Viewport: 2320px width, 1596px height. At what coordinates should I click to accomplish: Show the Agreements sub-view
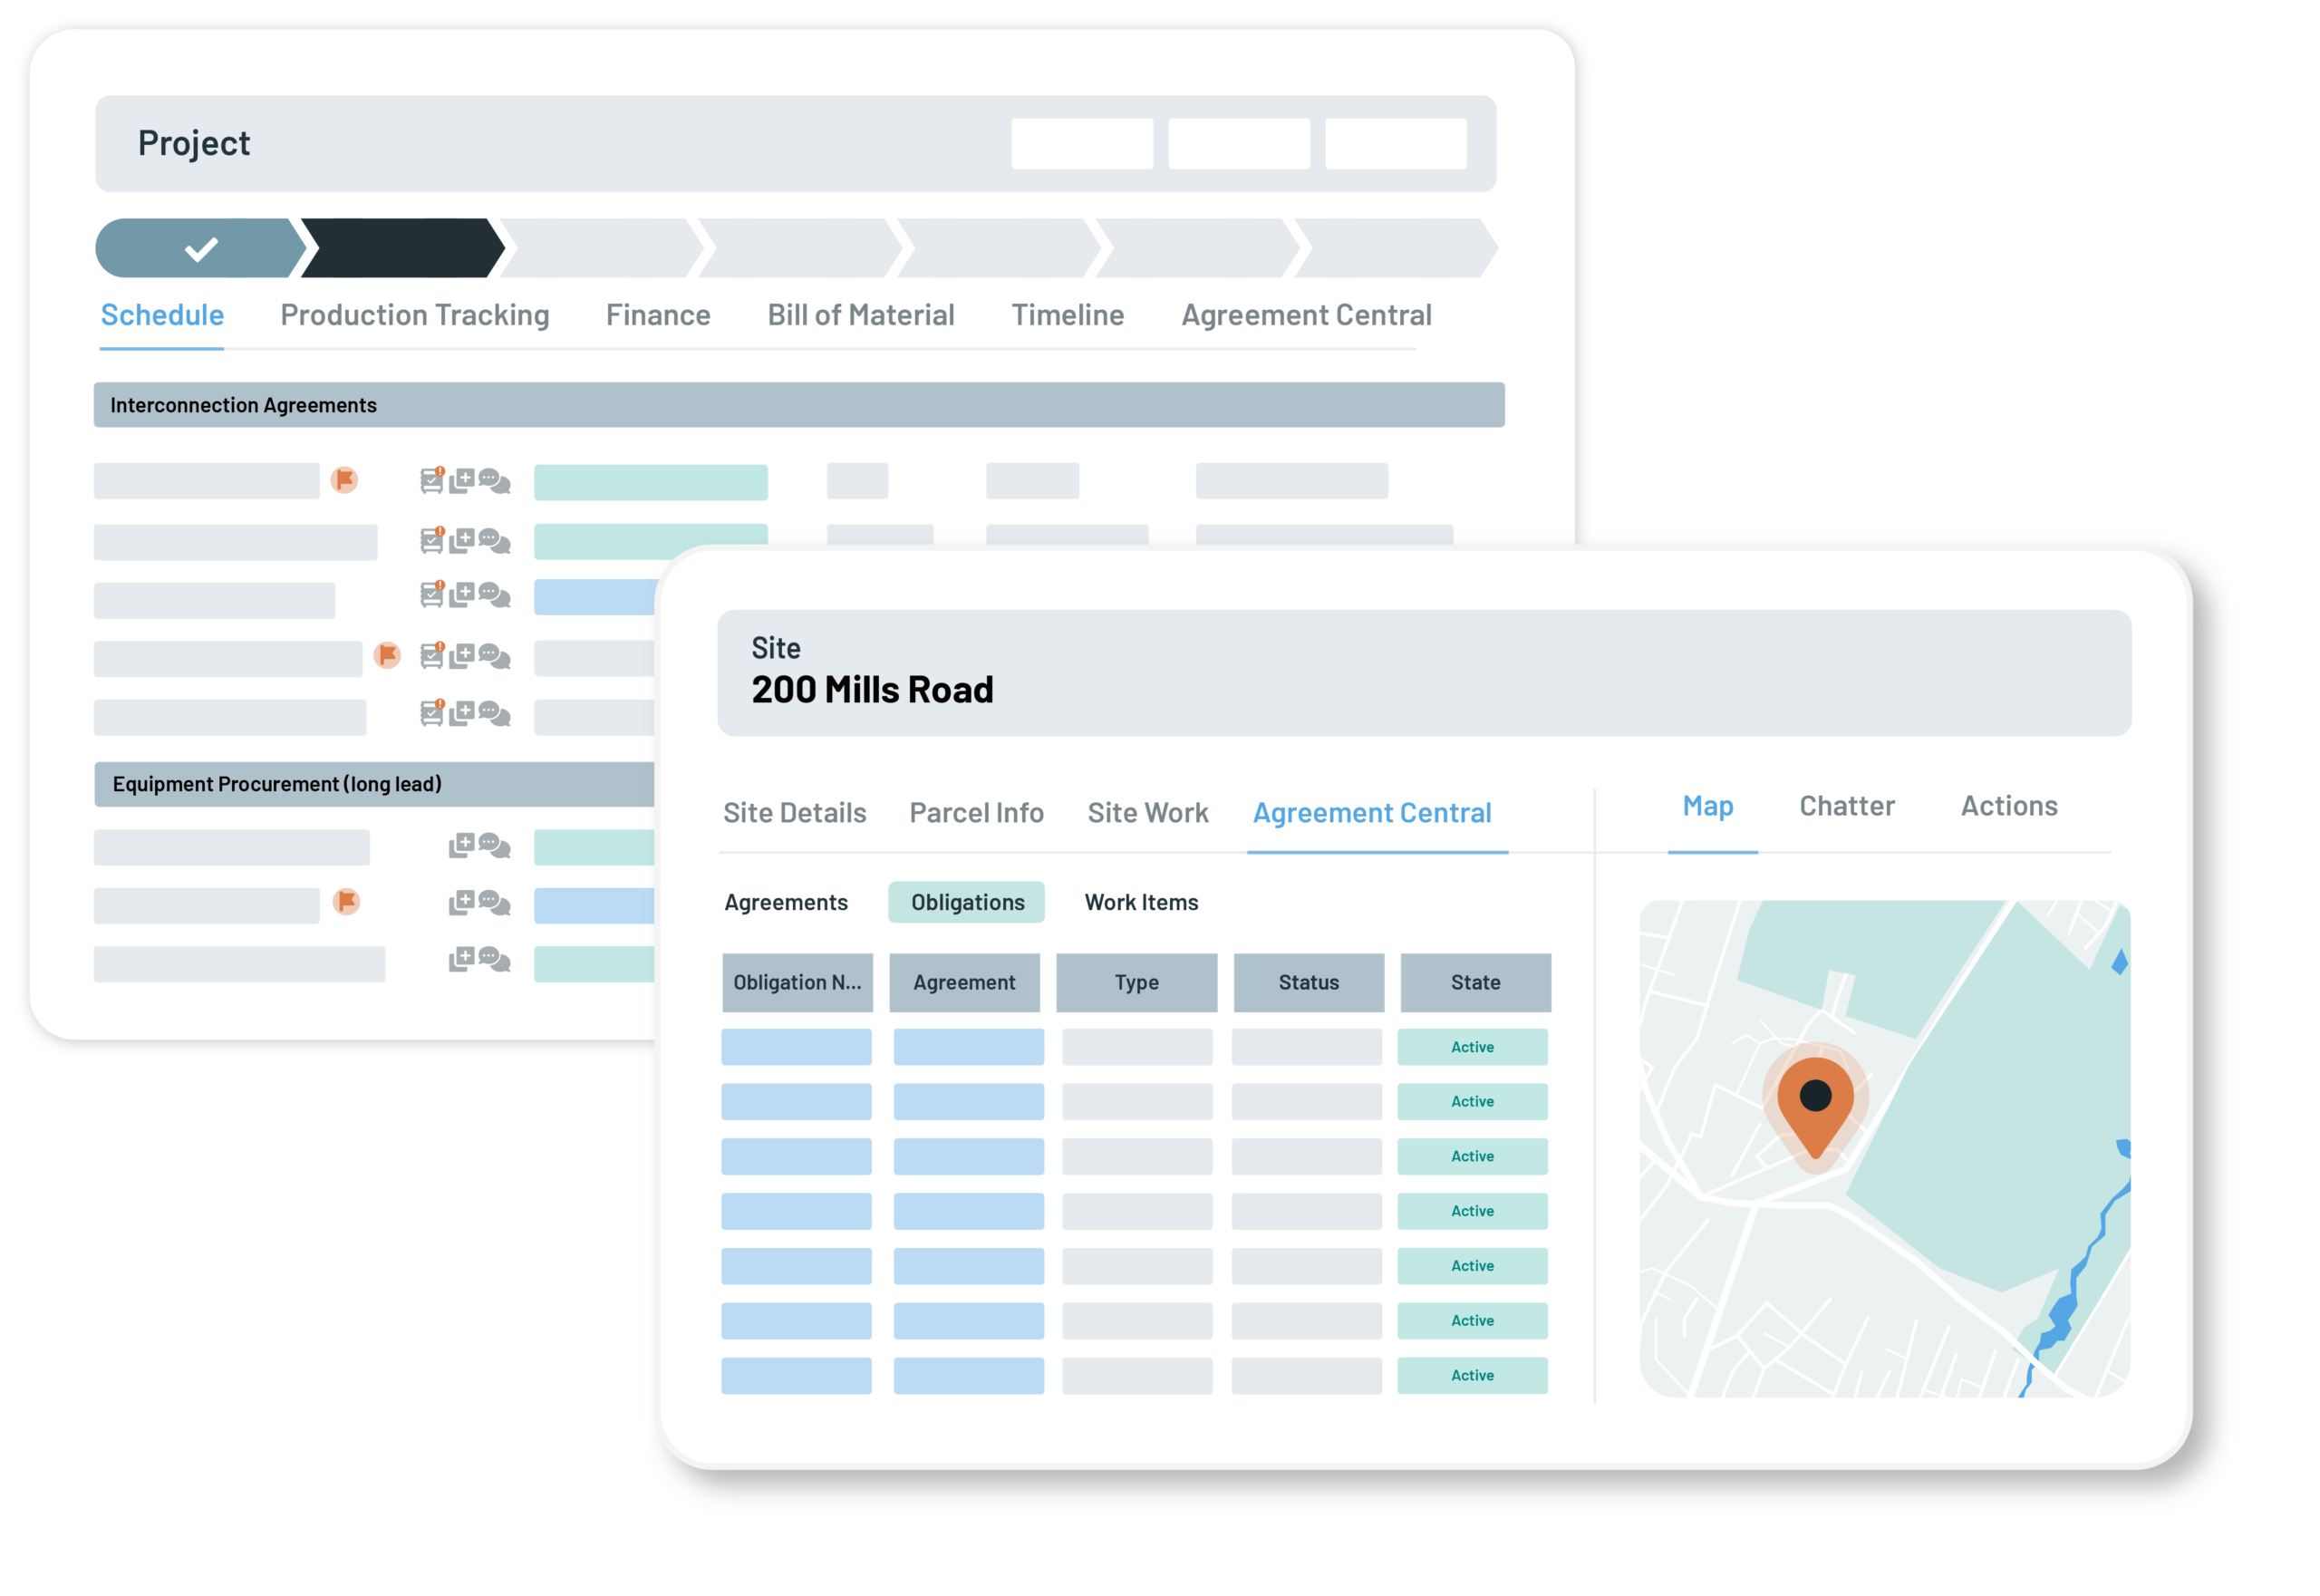click(787, 904)
